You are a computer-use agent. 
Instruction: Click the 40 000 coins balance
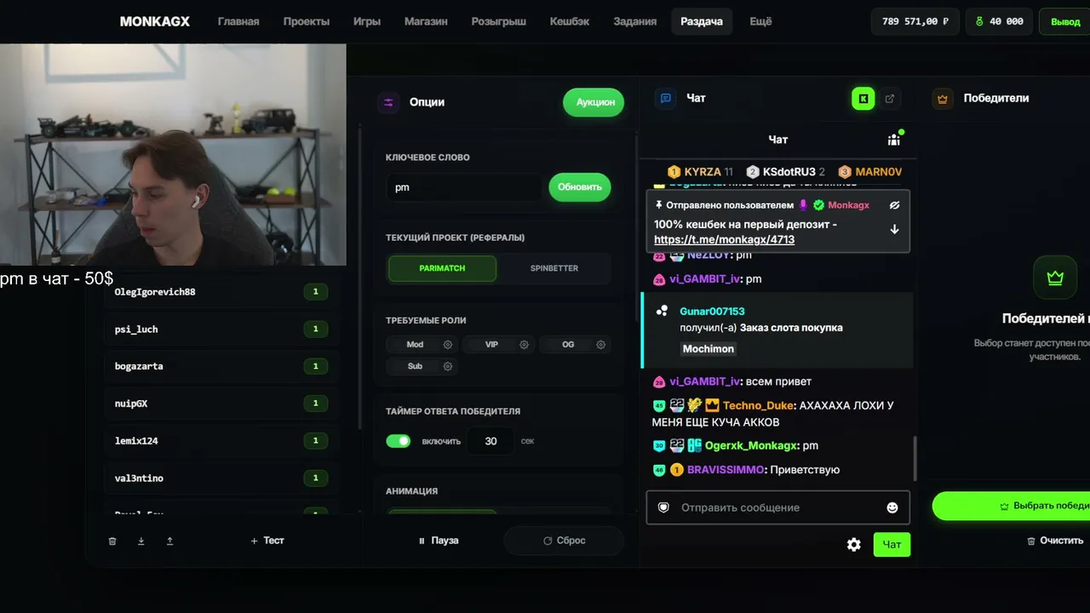999,21
